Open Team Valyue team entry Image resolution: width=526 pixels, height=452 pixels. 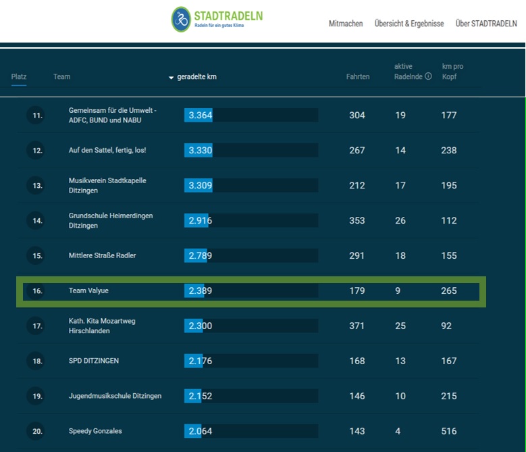point(88,291)
